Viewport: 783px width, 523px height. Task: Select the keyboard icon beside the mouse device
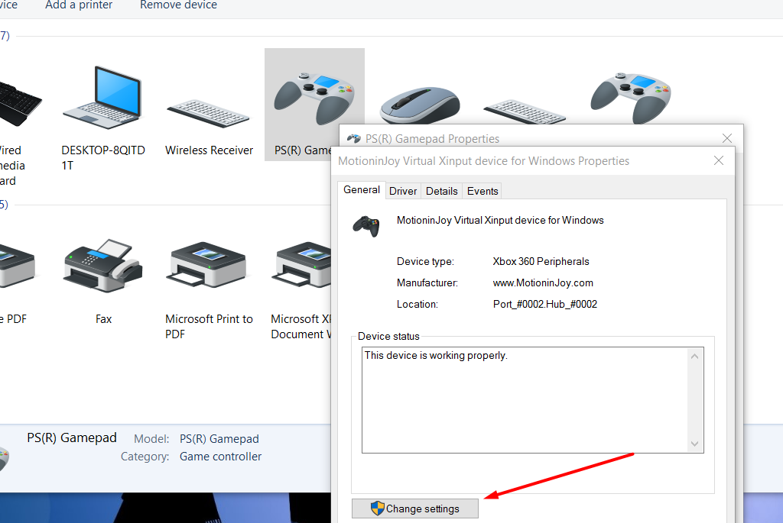pyautogui.click(x=525, y=112)
